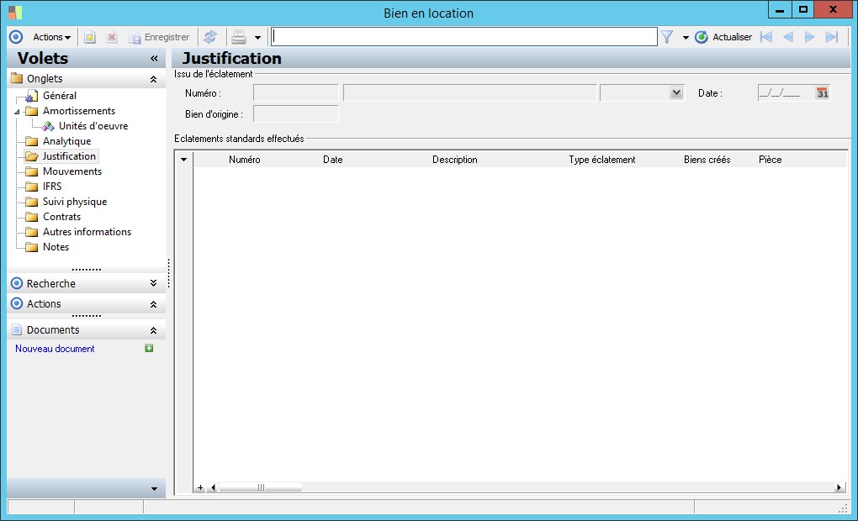
Task: Click the Actions circle icon in toolbar
Action: click(x=16, y=37)
